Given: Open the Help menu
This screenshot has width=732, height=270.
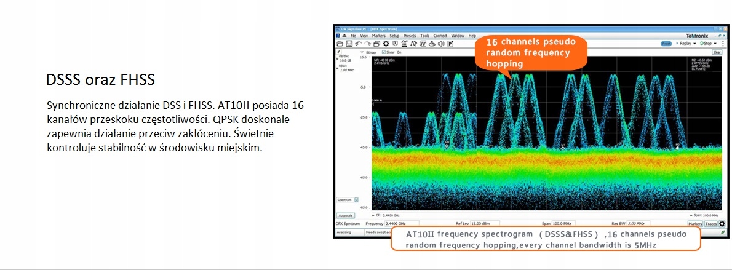Looking at the screenshot, I should [472, 36].
